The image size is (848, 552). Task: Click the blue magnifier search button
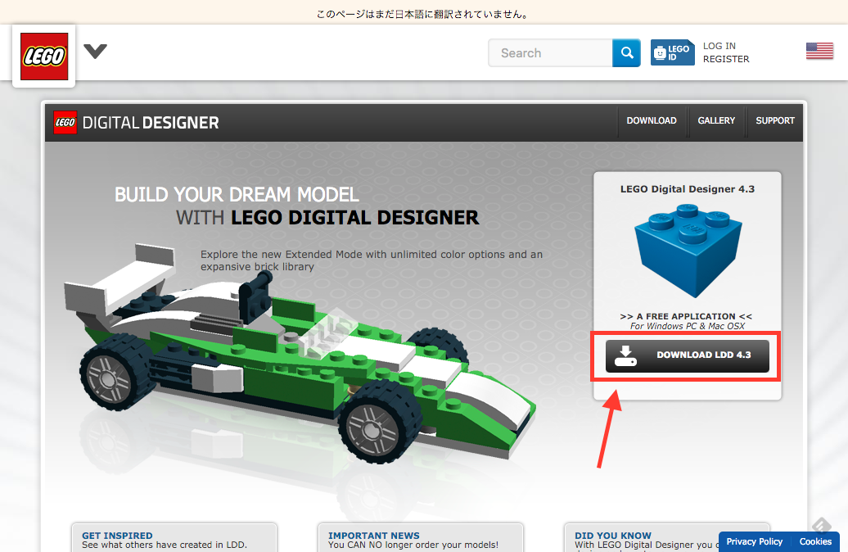(x=626, y=53)
